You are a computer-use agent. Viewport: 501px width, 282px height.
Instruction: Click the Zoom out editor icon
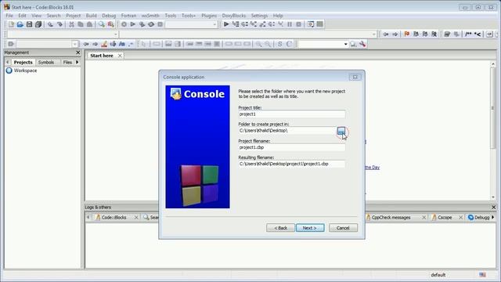[x=268, y=44]
